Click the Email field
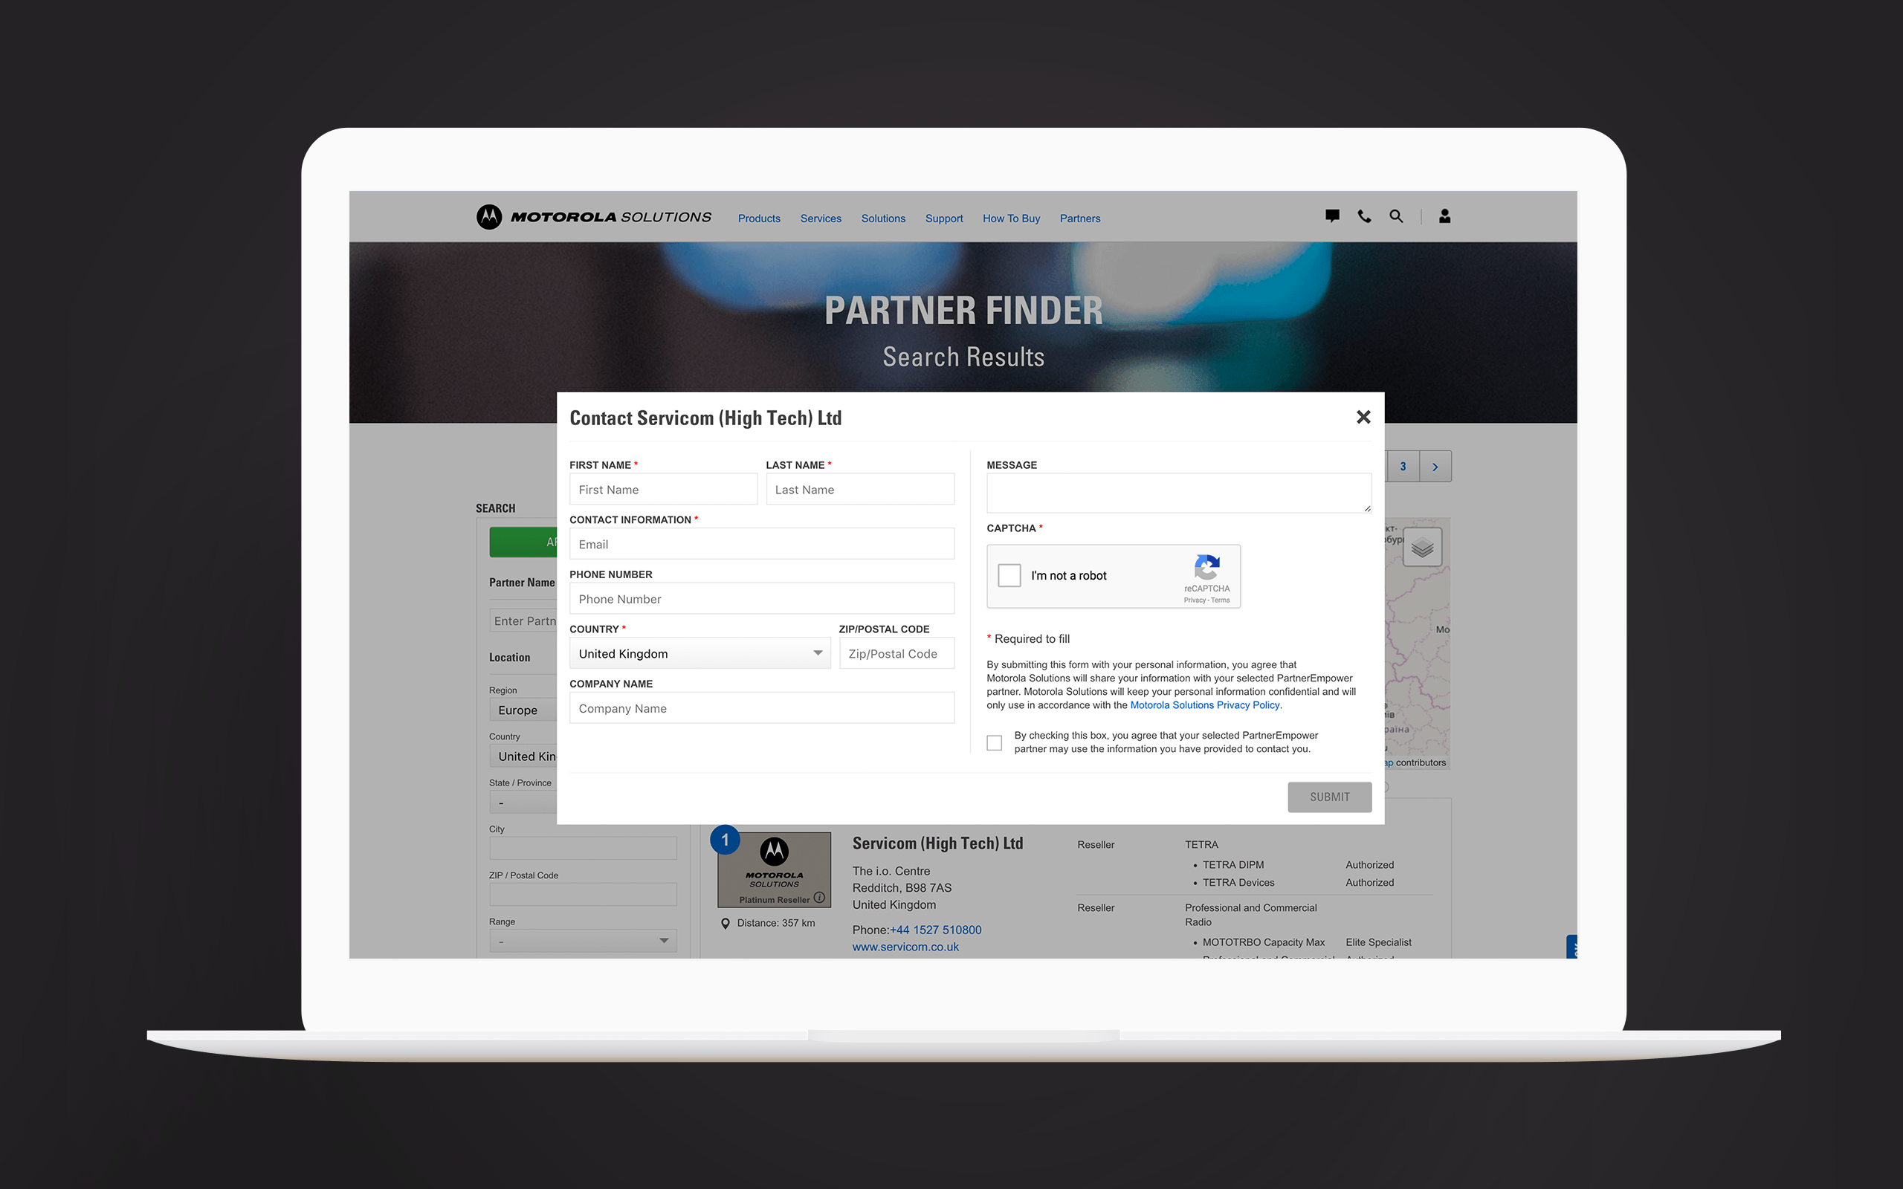The image size is (1903, 1189). [762, 544]
